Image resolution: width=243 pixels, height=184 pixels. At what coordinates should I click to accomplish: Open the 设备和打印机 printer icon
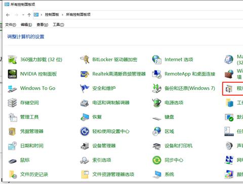point(157,146)
